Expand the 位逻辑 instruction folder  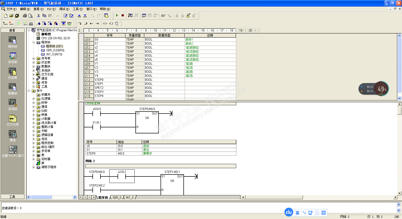click(33, 99)
